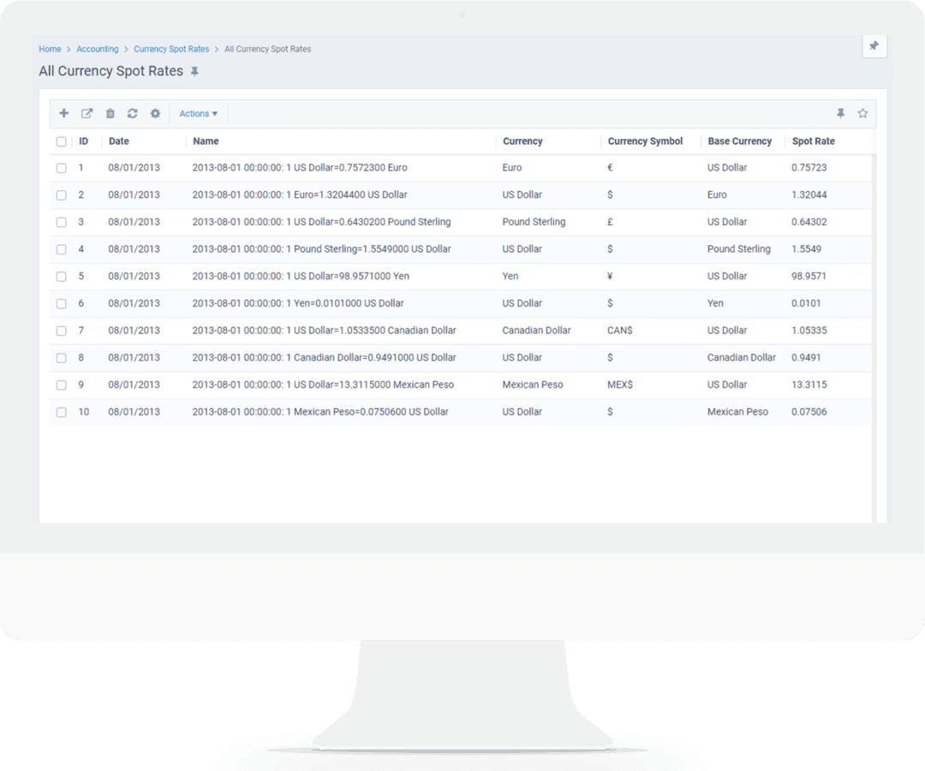This screenshot has width=925, height=771.
Task: Click the Yen currency cell in row 5
Action: pyautogui.click(x=510, y=276)
